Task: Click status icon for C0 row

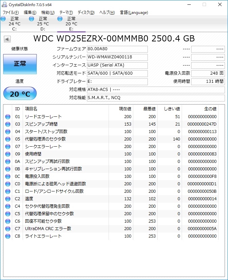Action: [x=8, y=184]
